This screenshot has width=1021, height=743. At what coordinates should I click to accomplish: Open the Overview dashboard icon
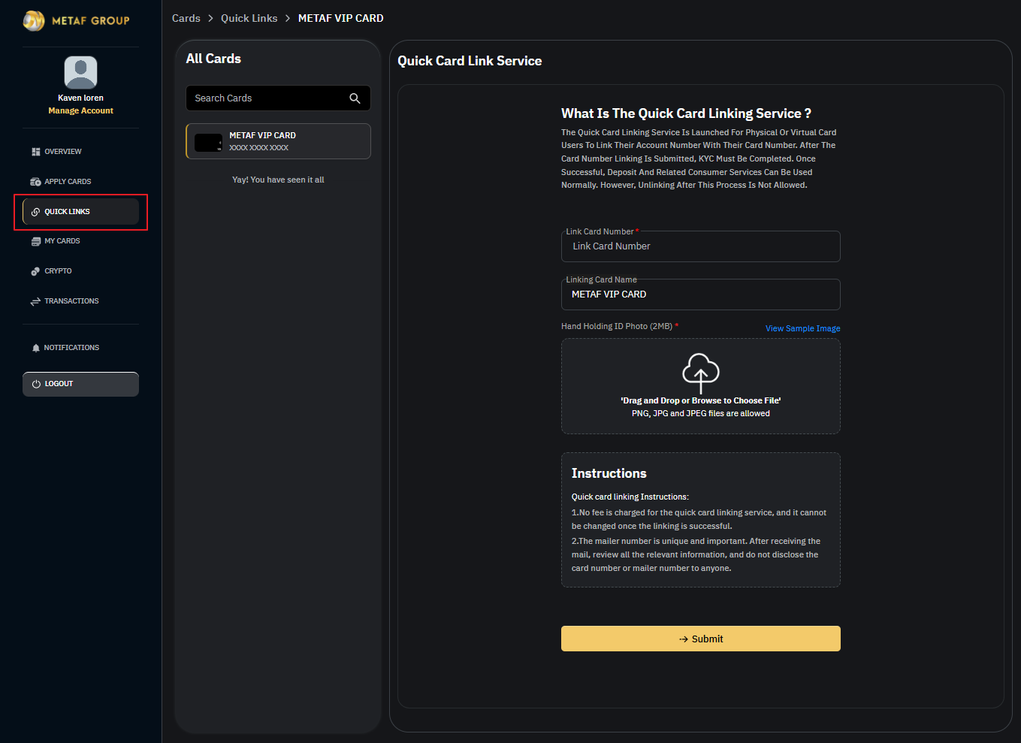tap(35, 152)
